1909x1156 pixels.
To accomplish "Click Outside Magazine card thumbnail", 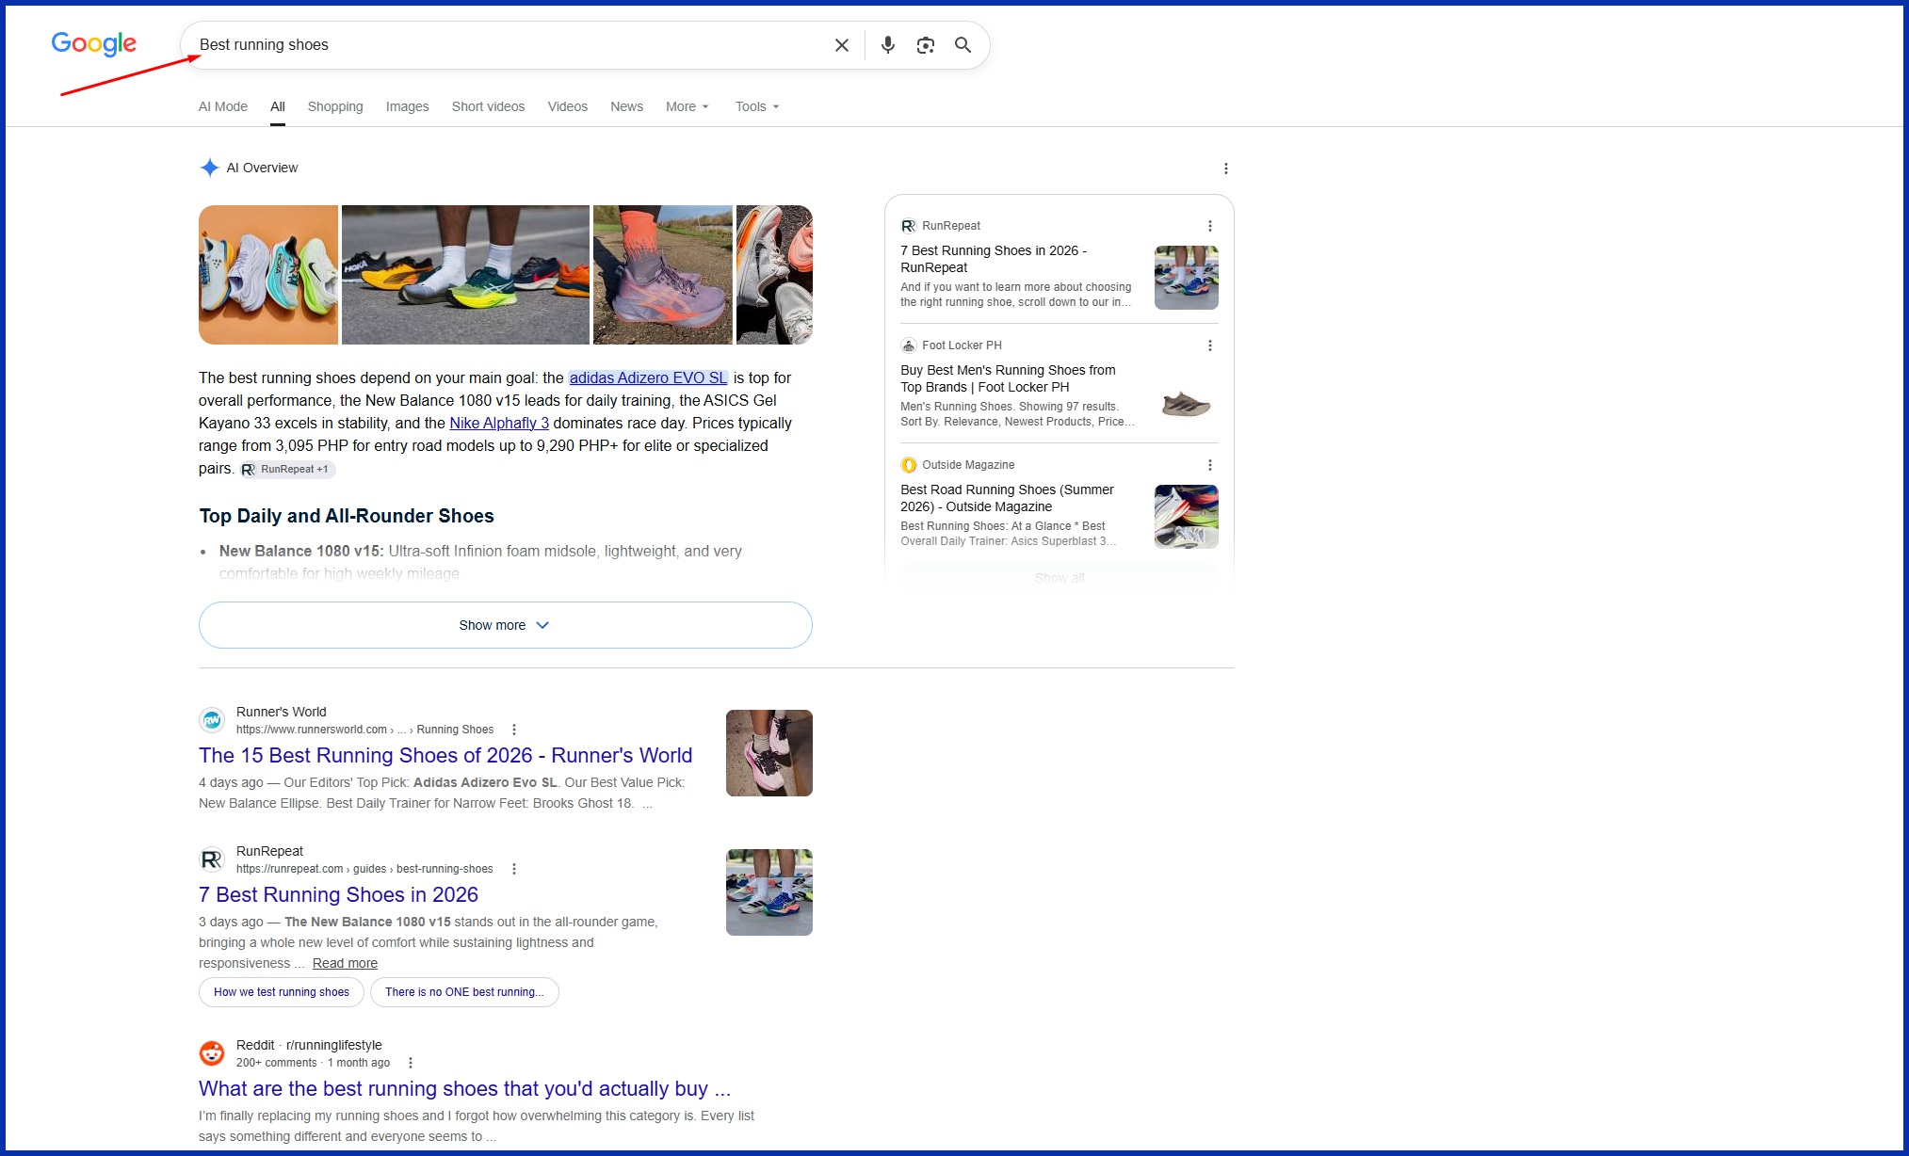I will [x=1187, y=517].
